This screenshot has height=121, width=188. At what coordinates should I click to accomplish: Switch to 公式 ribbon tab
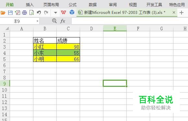point(73,5)
